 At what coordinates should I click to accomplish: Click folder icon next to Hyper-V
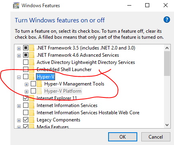pos(32,77)
